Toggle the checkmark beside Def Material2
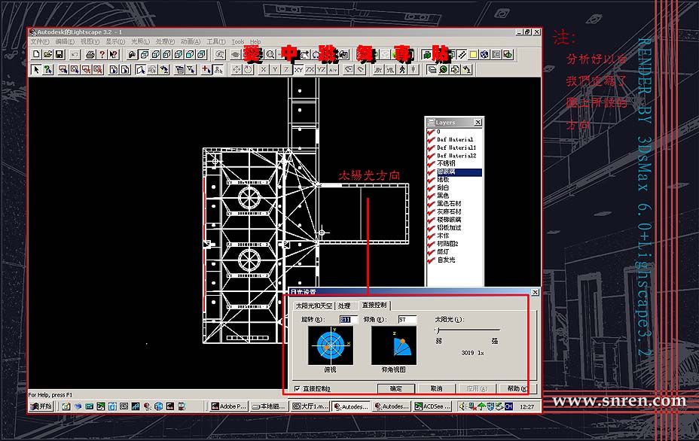Image resolution: width=699 pixels, height=441 pixels. click(x=431, y=156)
